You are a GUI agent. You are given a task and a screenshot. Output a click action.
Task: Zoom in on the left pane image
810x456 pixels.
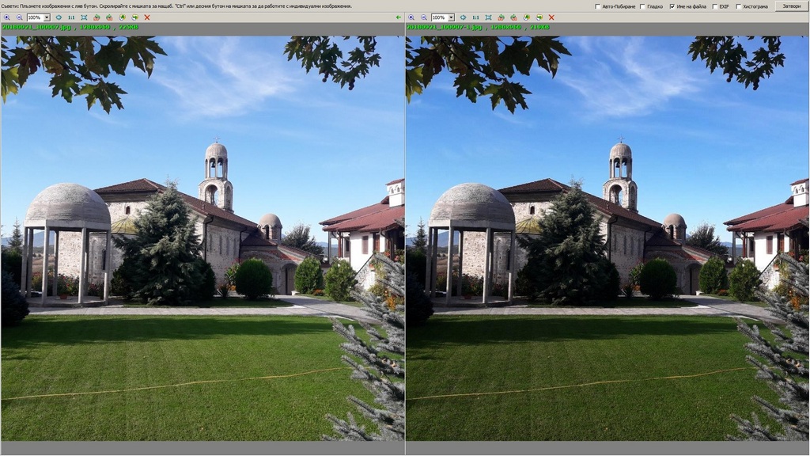pos(6,17)
